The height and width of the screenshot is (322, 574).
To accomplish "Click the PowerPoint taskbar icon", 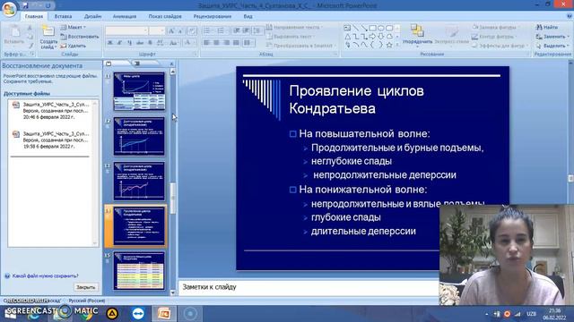I will [x=163, y=314].
